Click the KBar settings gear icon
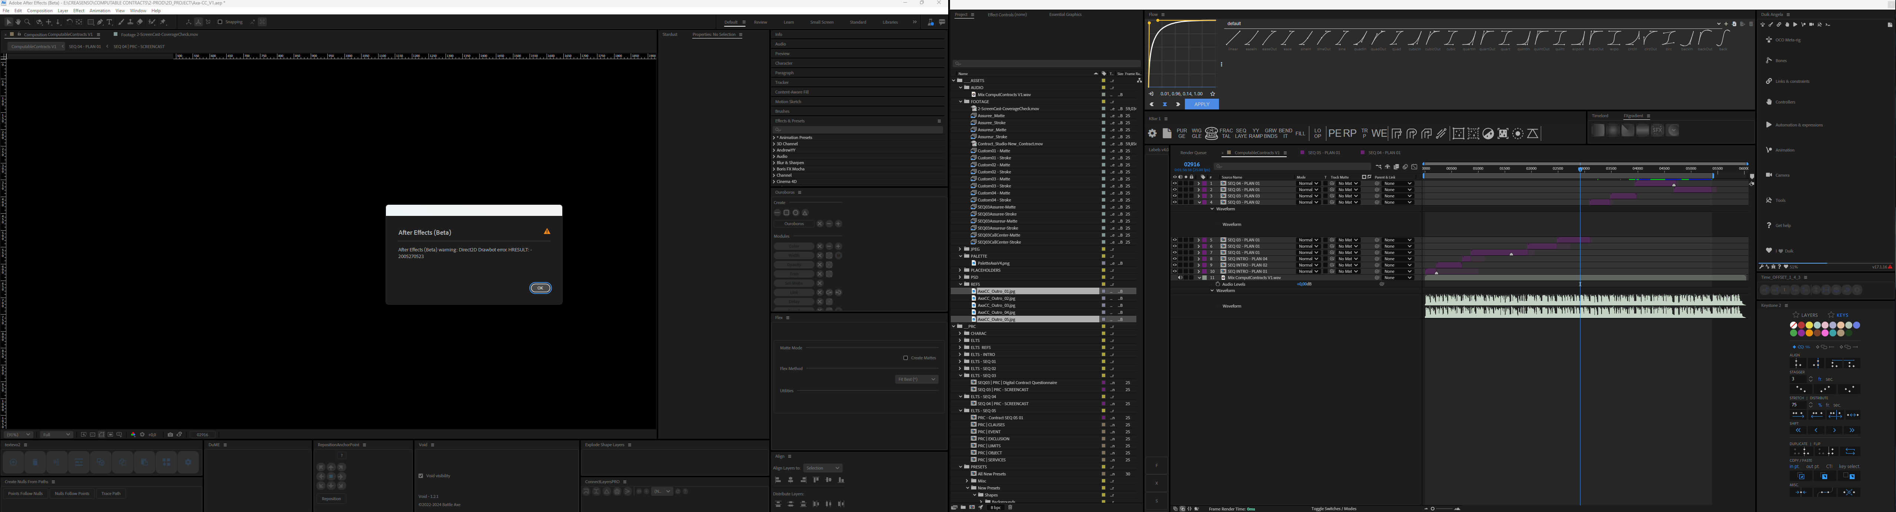 tap(1153, 134)
